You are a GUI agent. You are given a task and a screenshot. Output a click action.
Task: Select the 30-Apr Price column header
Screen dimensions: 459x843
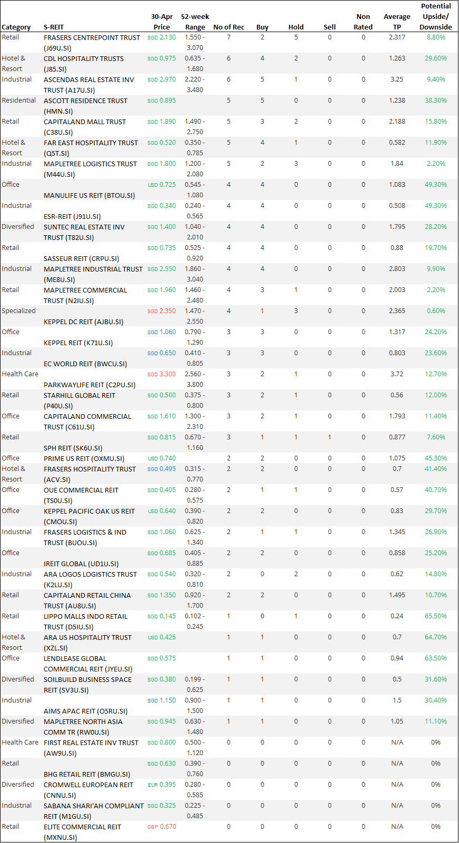point(162,22)
